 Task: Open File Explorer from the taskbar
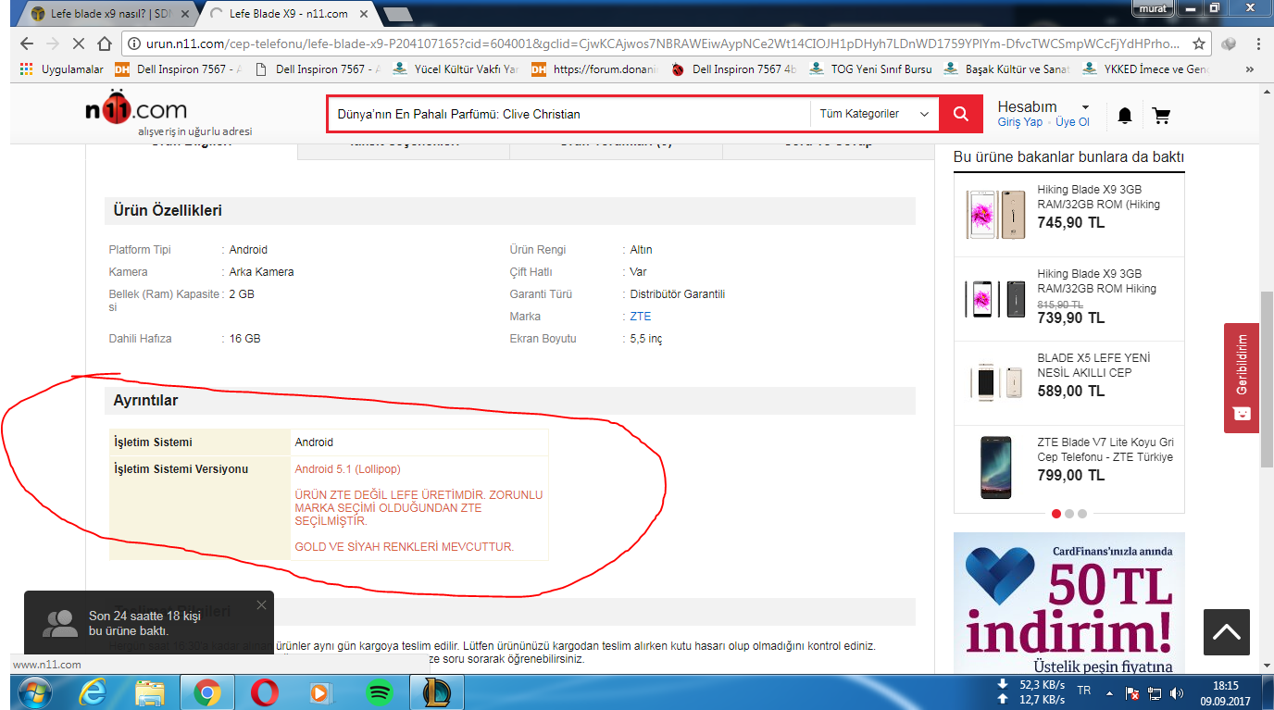pyautogui.click(x=150, y=691)
